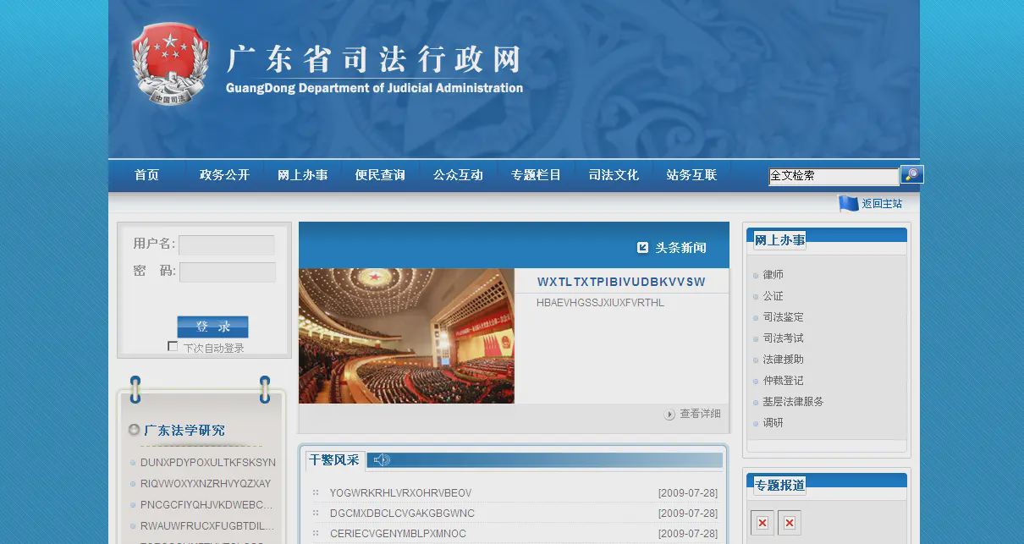Image resolution: width=1024 pixels, height=544 pixels.
Task: Click first broken image icon under 专题报道
Action: [x=762, y=523]
